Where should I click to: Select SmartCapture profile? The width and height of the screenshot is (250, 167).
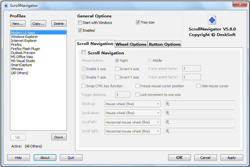point(38,65)
